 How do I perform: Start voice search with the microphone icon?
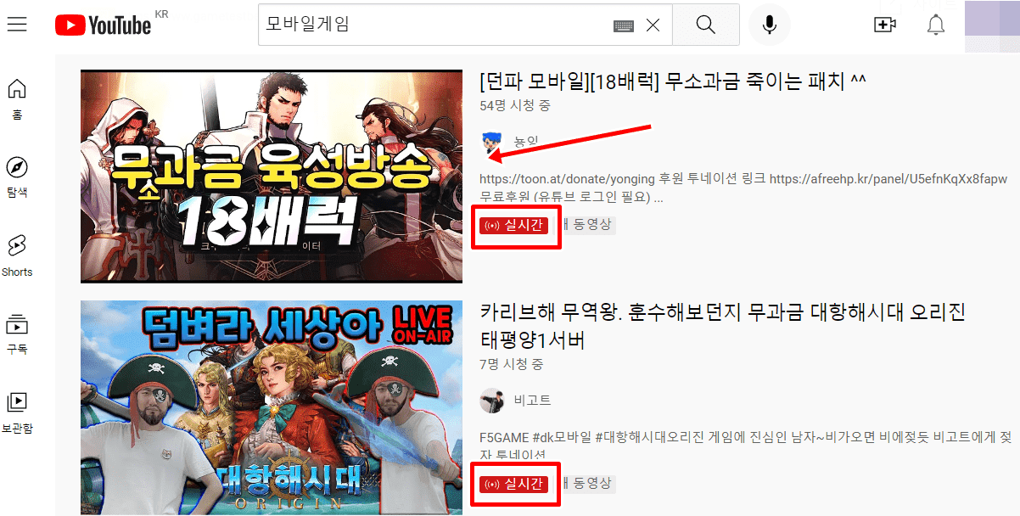click(770, 25)
